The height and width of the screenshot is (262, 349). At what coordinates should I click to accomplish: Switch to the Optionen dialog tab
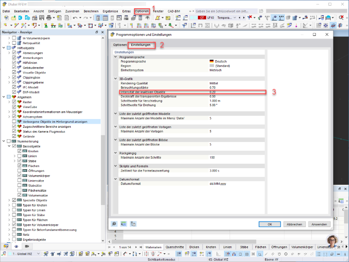120,45
